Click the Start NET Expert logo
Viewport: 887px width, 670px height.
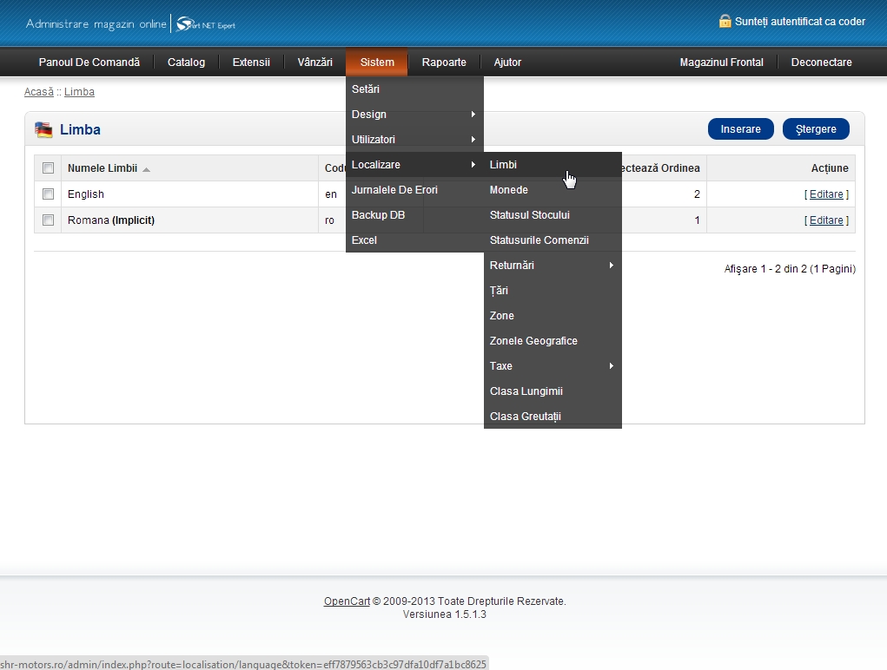205,23
